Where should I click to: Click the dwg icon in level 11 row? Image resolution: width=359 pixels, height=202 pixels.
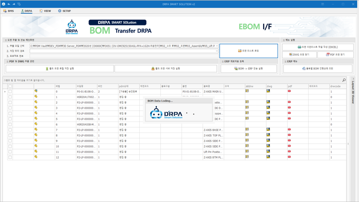pos(268,151)
